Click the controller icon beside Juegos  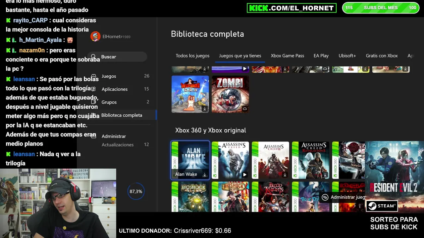(94, 76)
